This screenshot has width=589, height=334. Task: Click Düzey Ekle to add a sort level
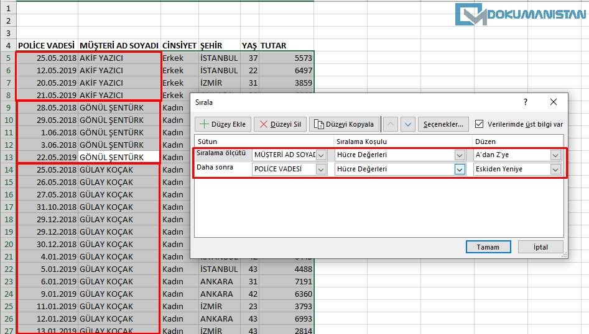(223, 124)
